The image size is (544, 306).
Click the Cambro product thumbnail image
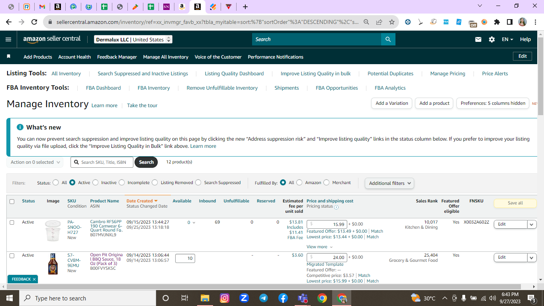coord(53,231)
